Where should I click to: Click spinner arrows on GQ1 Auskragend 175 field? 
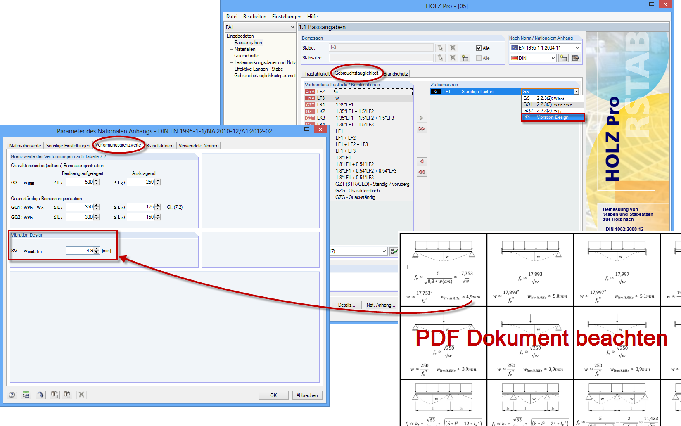(x=158, y=207)
